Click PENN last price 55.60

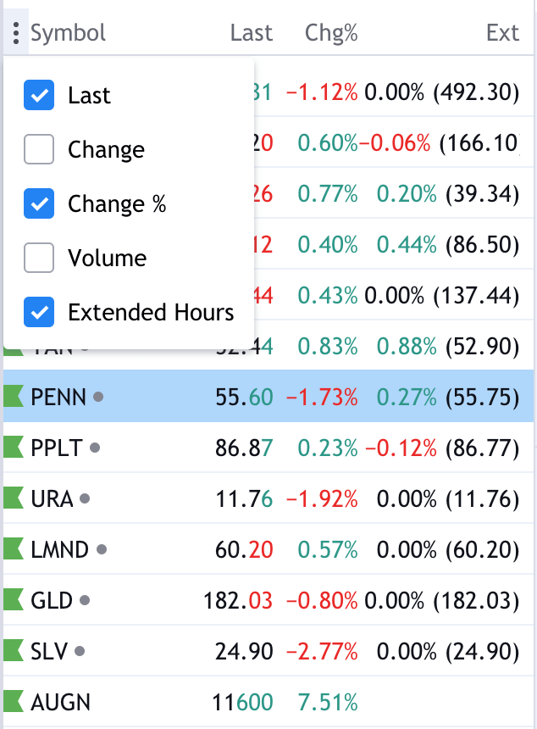point(244,398)
